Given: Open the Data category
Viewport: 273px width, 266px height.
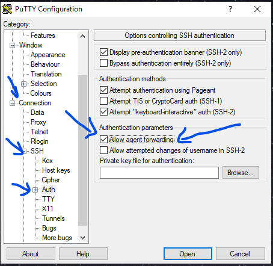Looking at the screenshot, I should point(37,113).
